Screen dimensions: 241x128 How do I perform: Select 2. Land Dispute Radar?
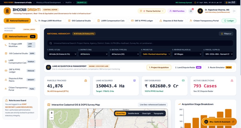click(188, 68)
